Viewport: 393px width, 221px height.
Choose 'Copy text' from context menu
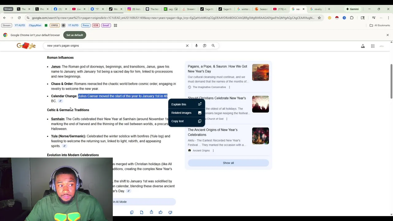[186, 121]
